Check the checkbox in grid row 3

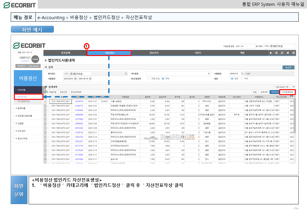tap(48, 110)
